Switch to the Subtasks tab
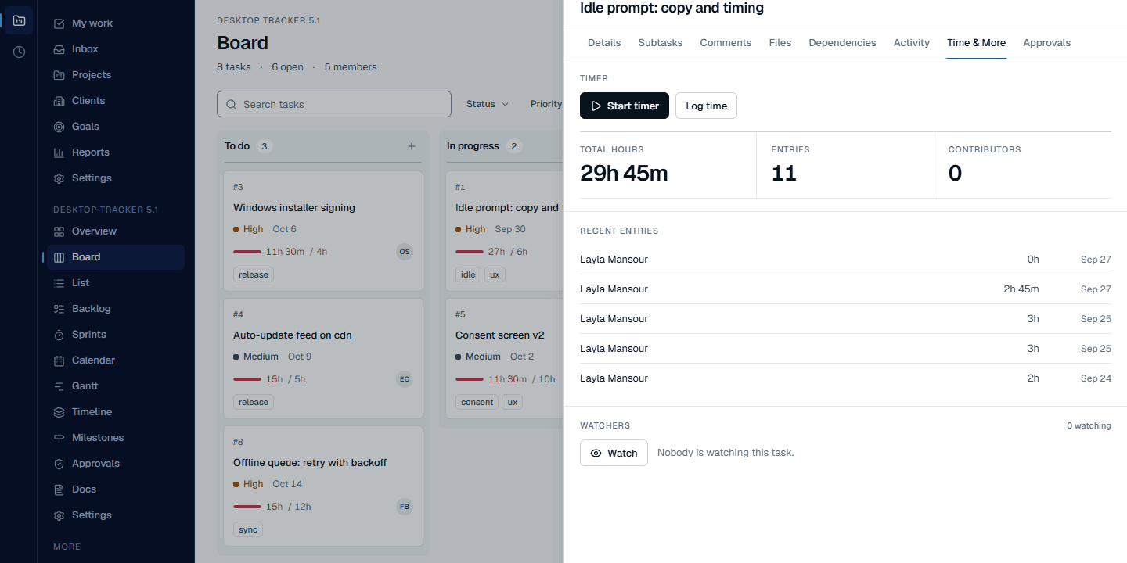The width and height of the screenshot is (1127, 563). (x=661, y=43)
